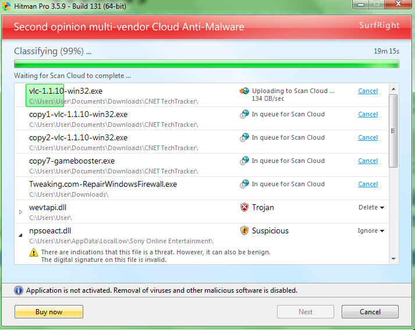Click the Buy now button
Image resolution: width=415 pixels, height=330 pixels.
point(49,312)
